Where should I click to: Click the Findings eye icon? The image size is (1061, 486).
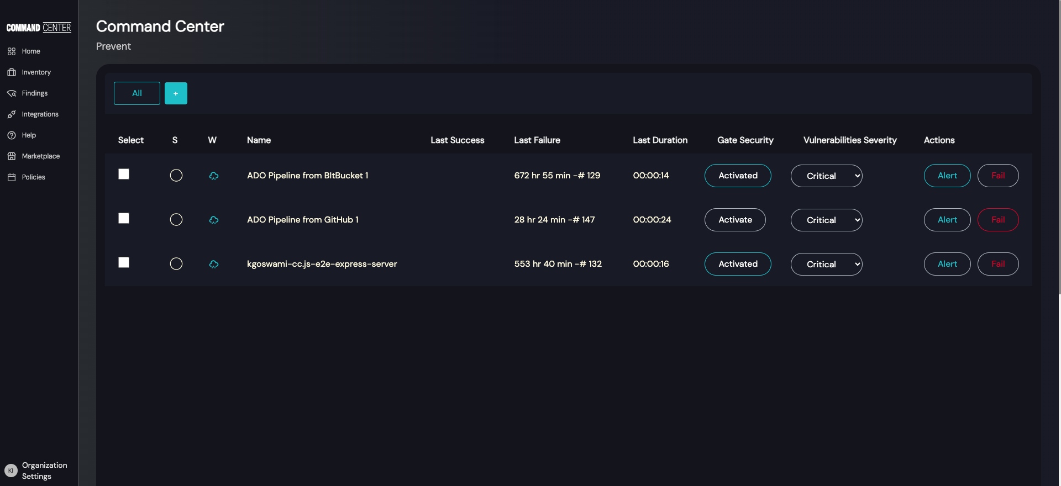(12, 93)
